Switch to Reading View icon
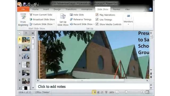This screenshot has width=170, height=96. click(x=102, y=92)
